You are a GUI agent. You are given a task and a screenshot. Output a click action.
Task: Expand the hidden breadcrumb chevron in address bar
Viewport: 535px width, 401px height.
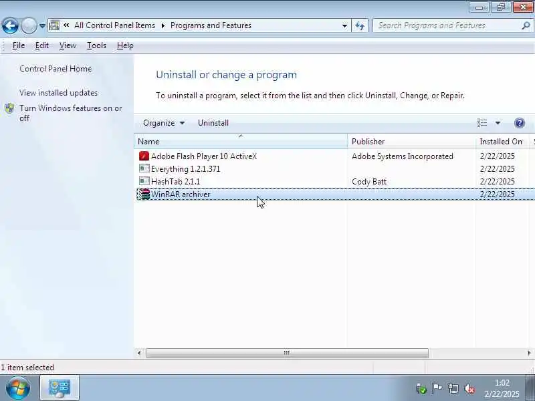[x=66, y=25]
